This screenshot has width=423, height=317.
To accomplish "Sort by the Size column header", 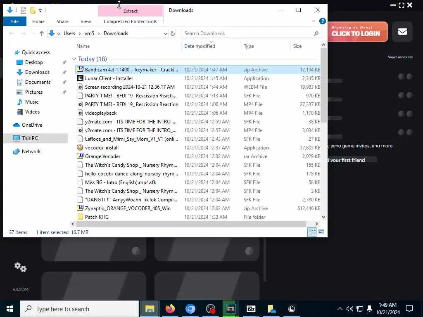I will pyautogui.click(x=297, y=46).
